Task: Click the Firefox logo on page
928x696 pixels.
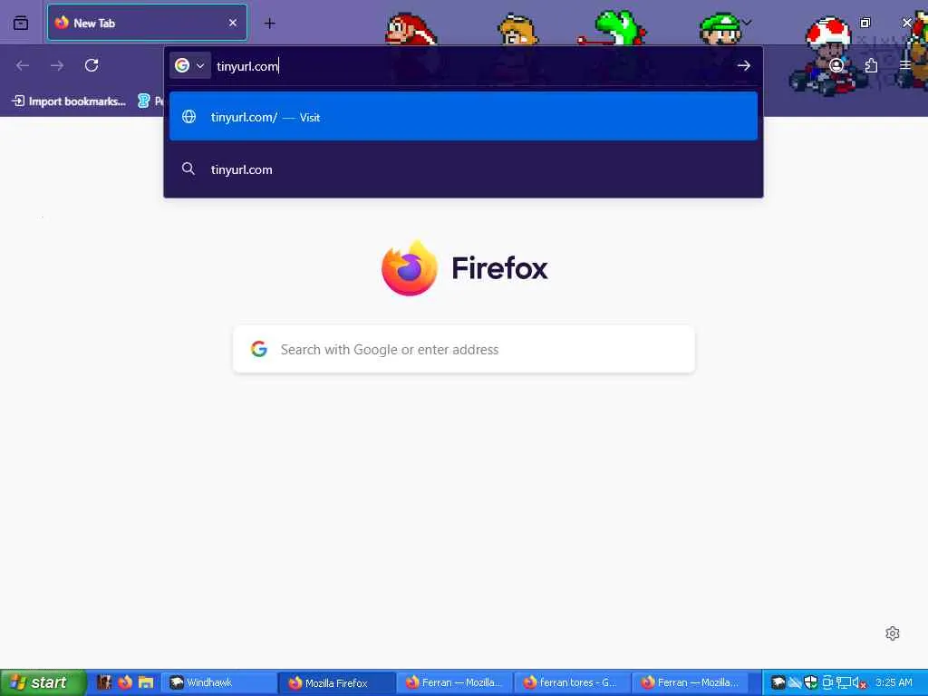Action: point(410,268)
